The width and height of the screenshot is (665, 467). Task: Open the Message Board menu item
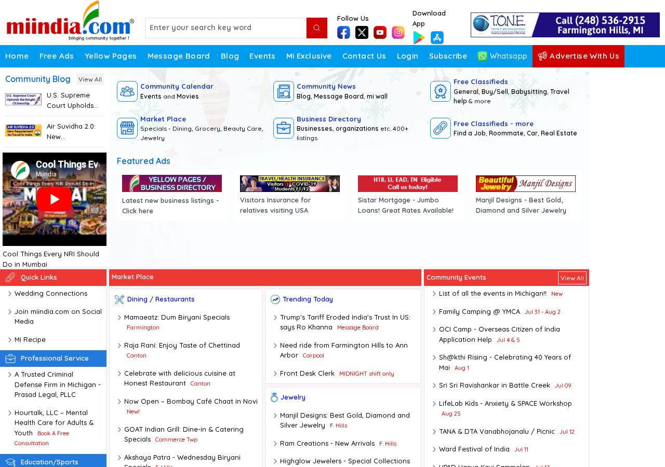pos(179,56)
